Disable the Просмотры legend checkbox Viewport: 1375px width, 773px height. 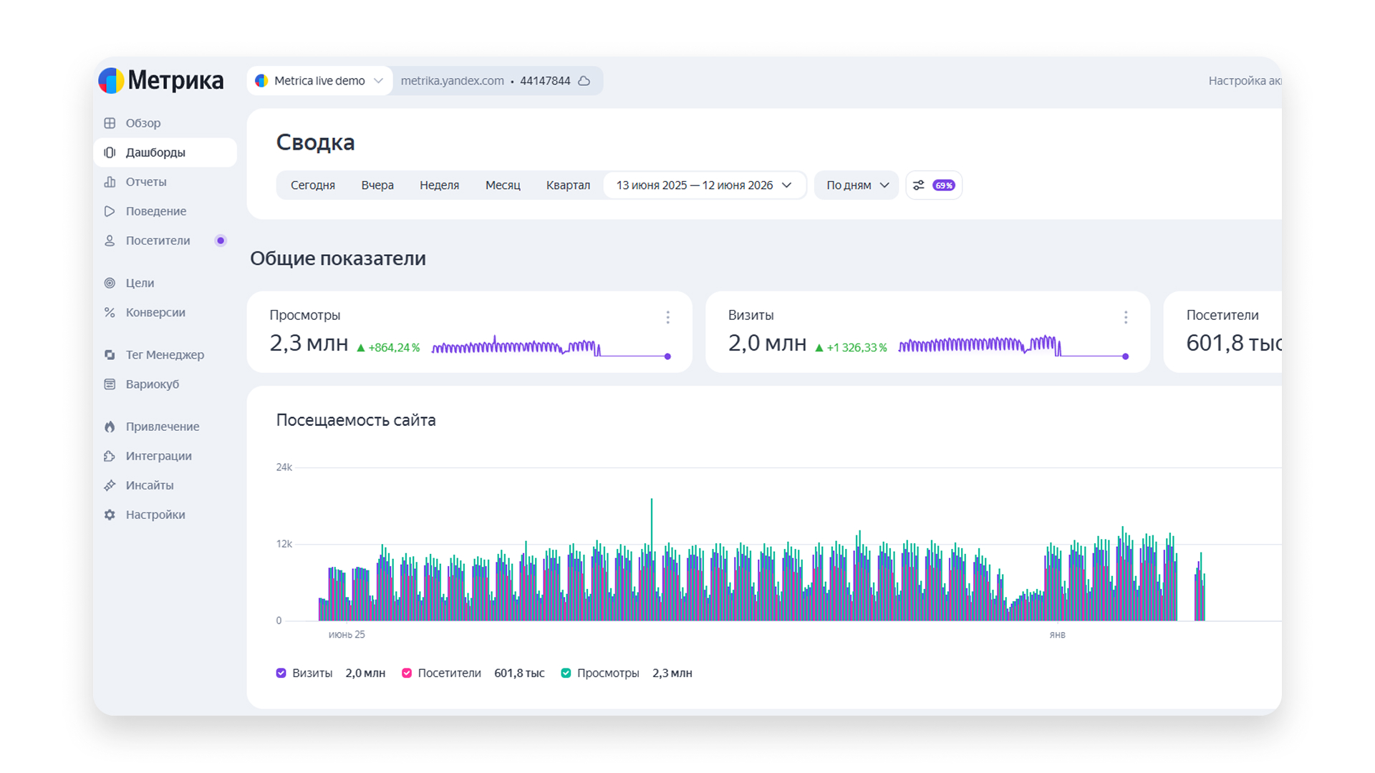(566, 673)
